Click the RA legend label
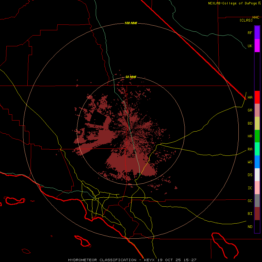 point(250,149)
